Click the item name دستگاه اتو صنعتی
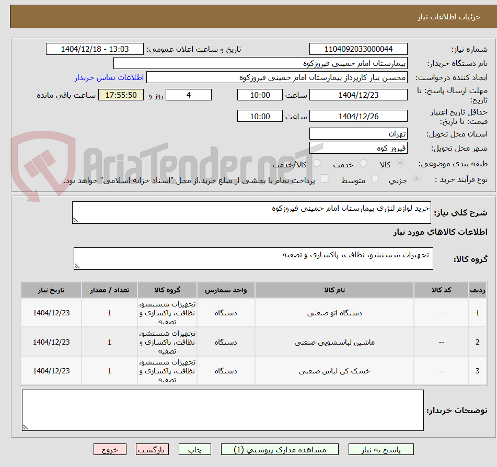The width and height of the screenshot is (497, 467). pos(334,313)
